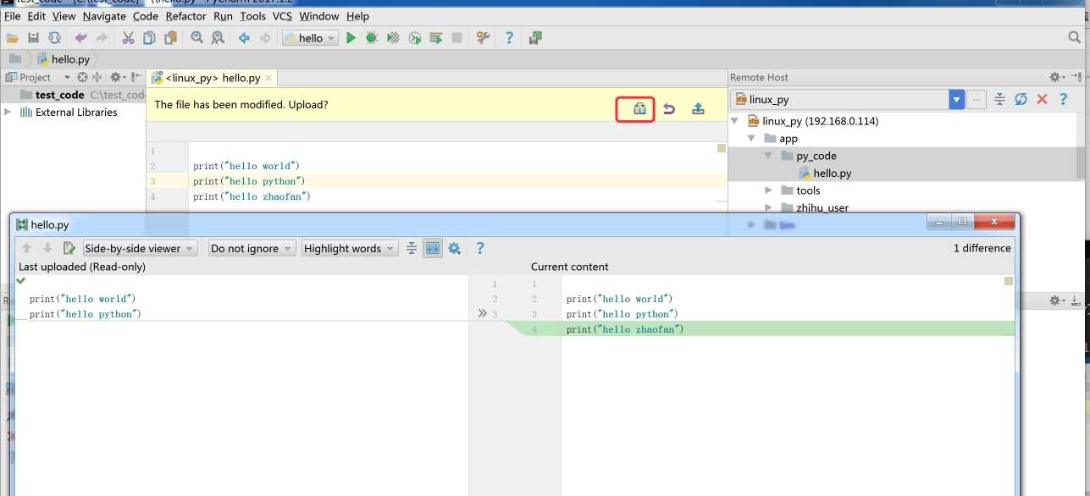Click the Help question mark in main toolbar
The image size is (1090, 496).
click(x=509, y=38)
